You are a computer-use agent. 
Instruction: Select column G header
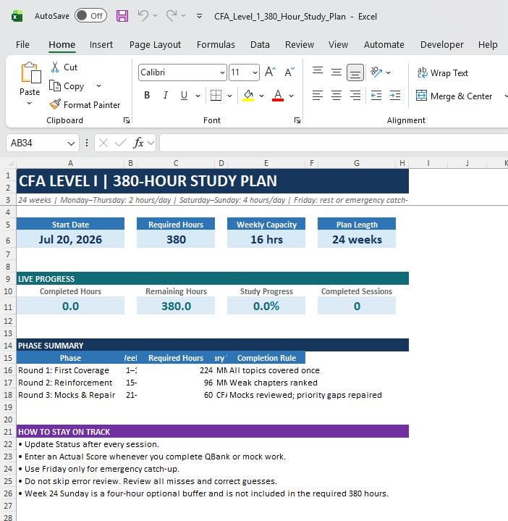356,163
